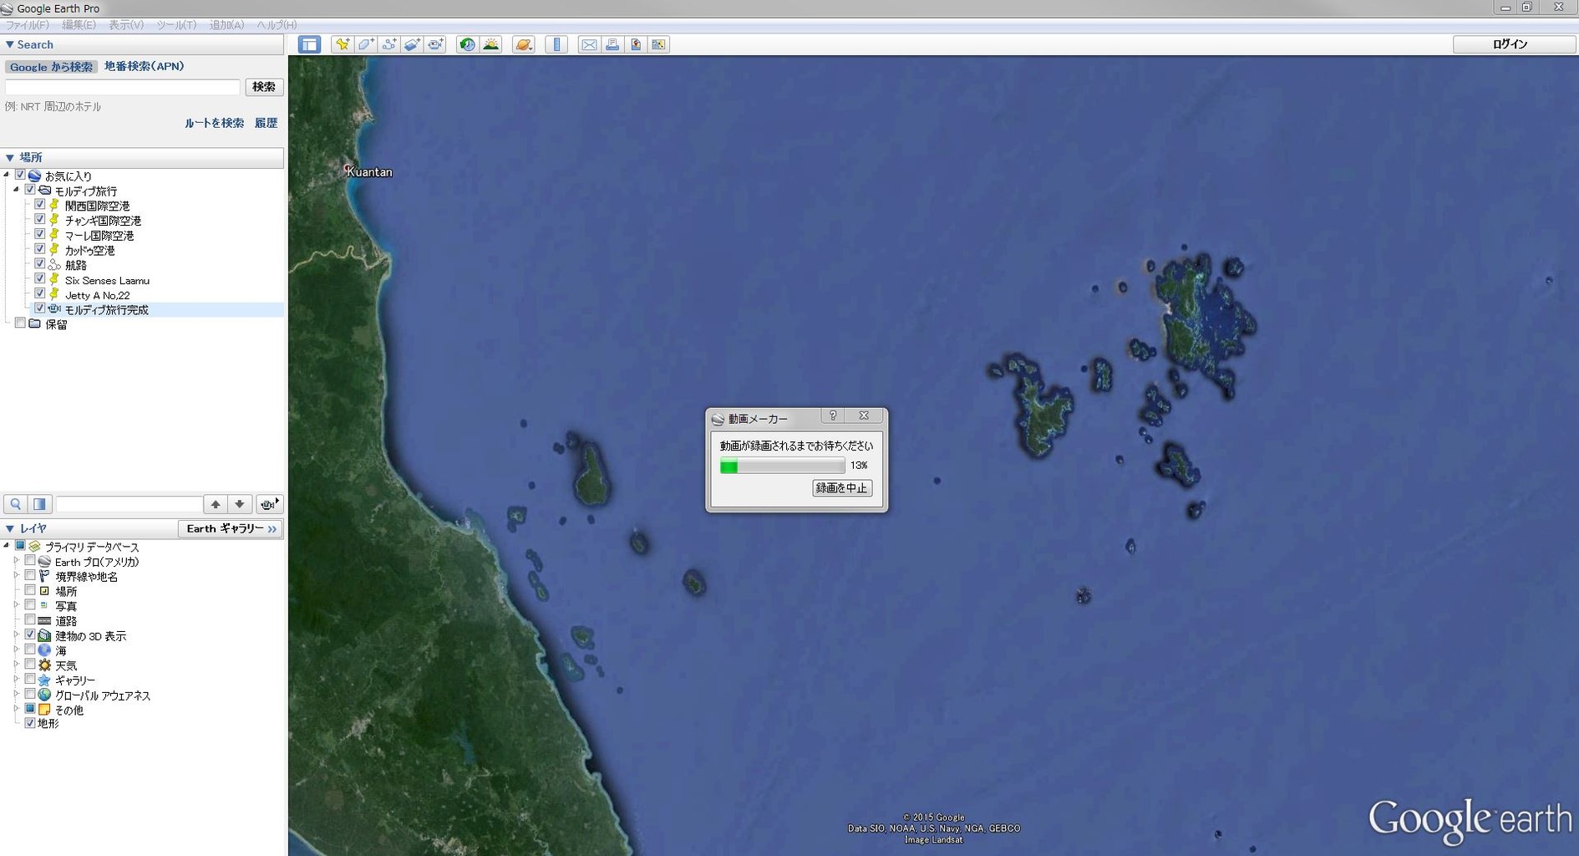The height and width of the screenshot is (856, 1579).
Task: Add a polygon from the toolbar
Action: pyautogui.click(x=365, y=45)
